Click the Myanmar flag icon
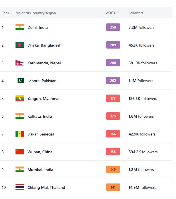 (20, 99)
